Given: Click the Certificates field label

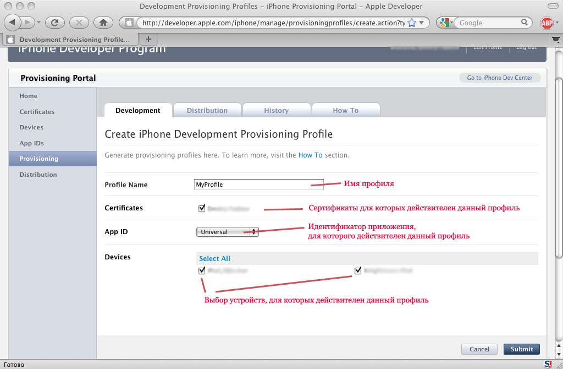Looking at the screenshot, I should pos(124,208).
